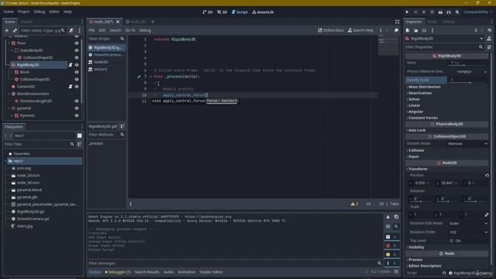Hide the DirectionalLight3D node
The height and width of the screenshot is (279, 496).
click(x=77, y=101)
